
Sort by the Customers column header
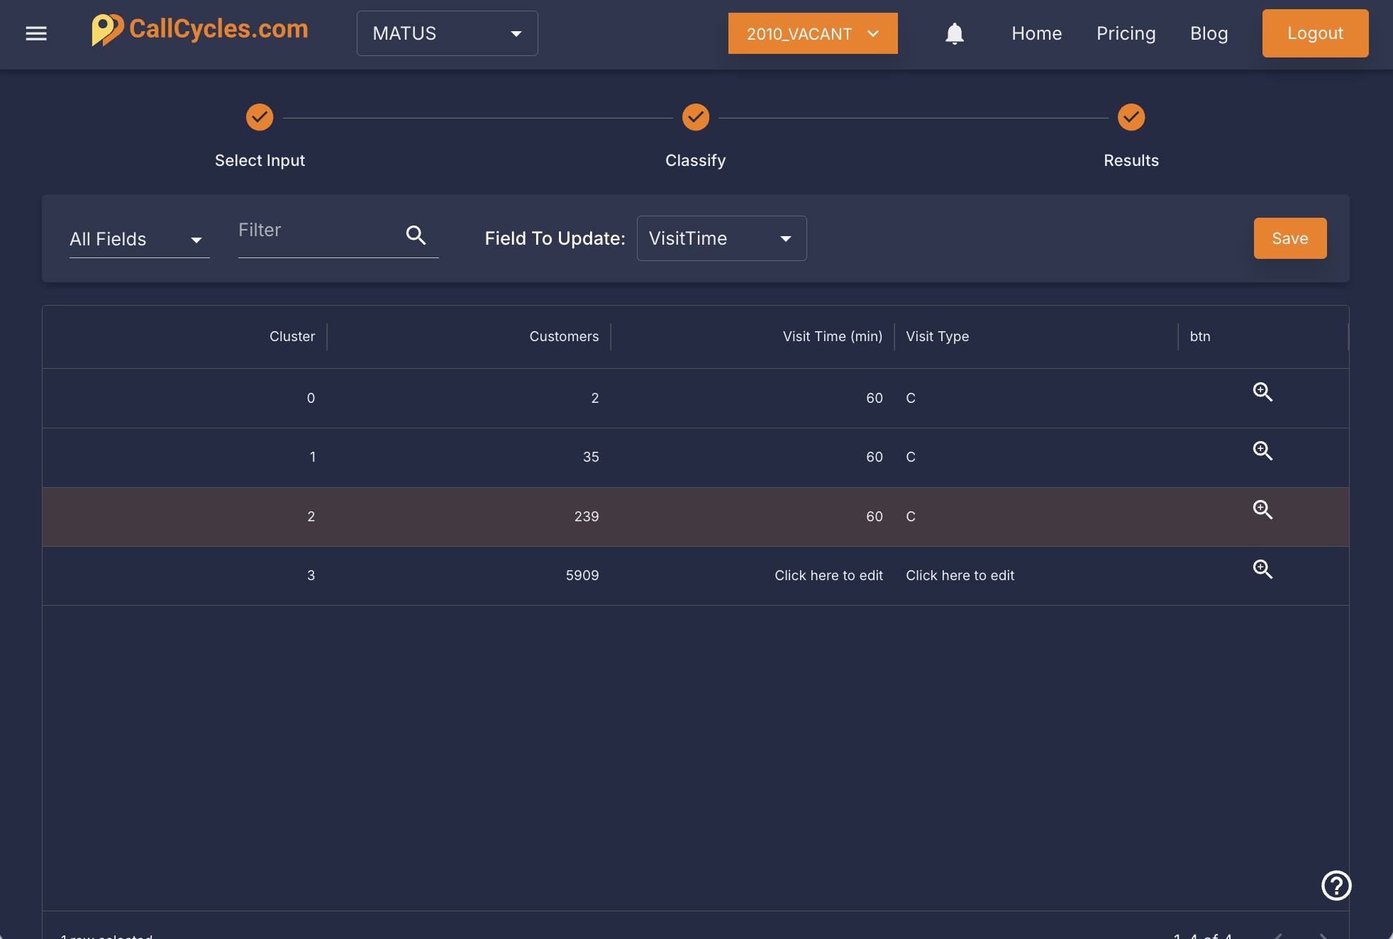tap(564, 337)
